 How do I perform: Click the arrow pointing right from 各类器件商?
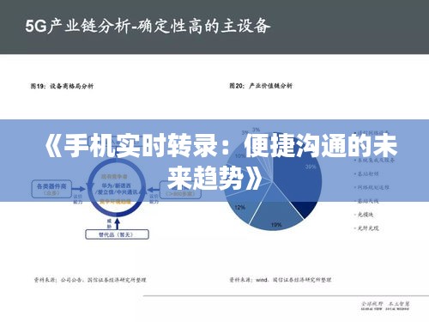pos(79,189)
